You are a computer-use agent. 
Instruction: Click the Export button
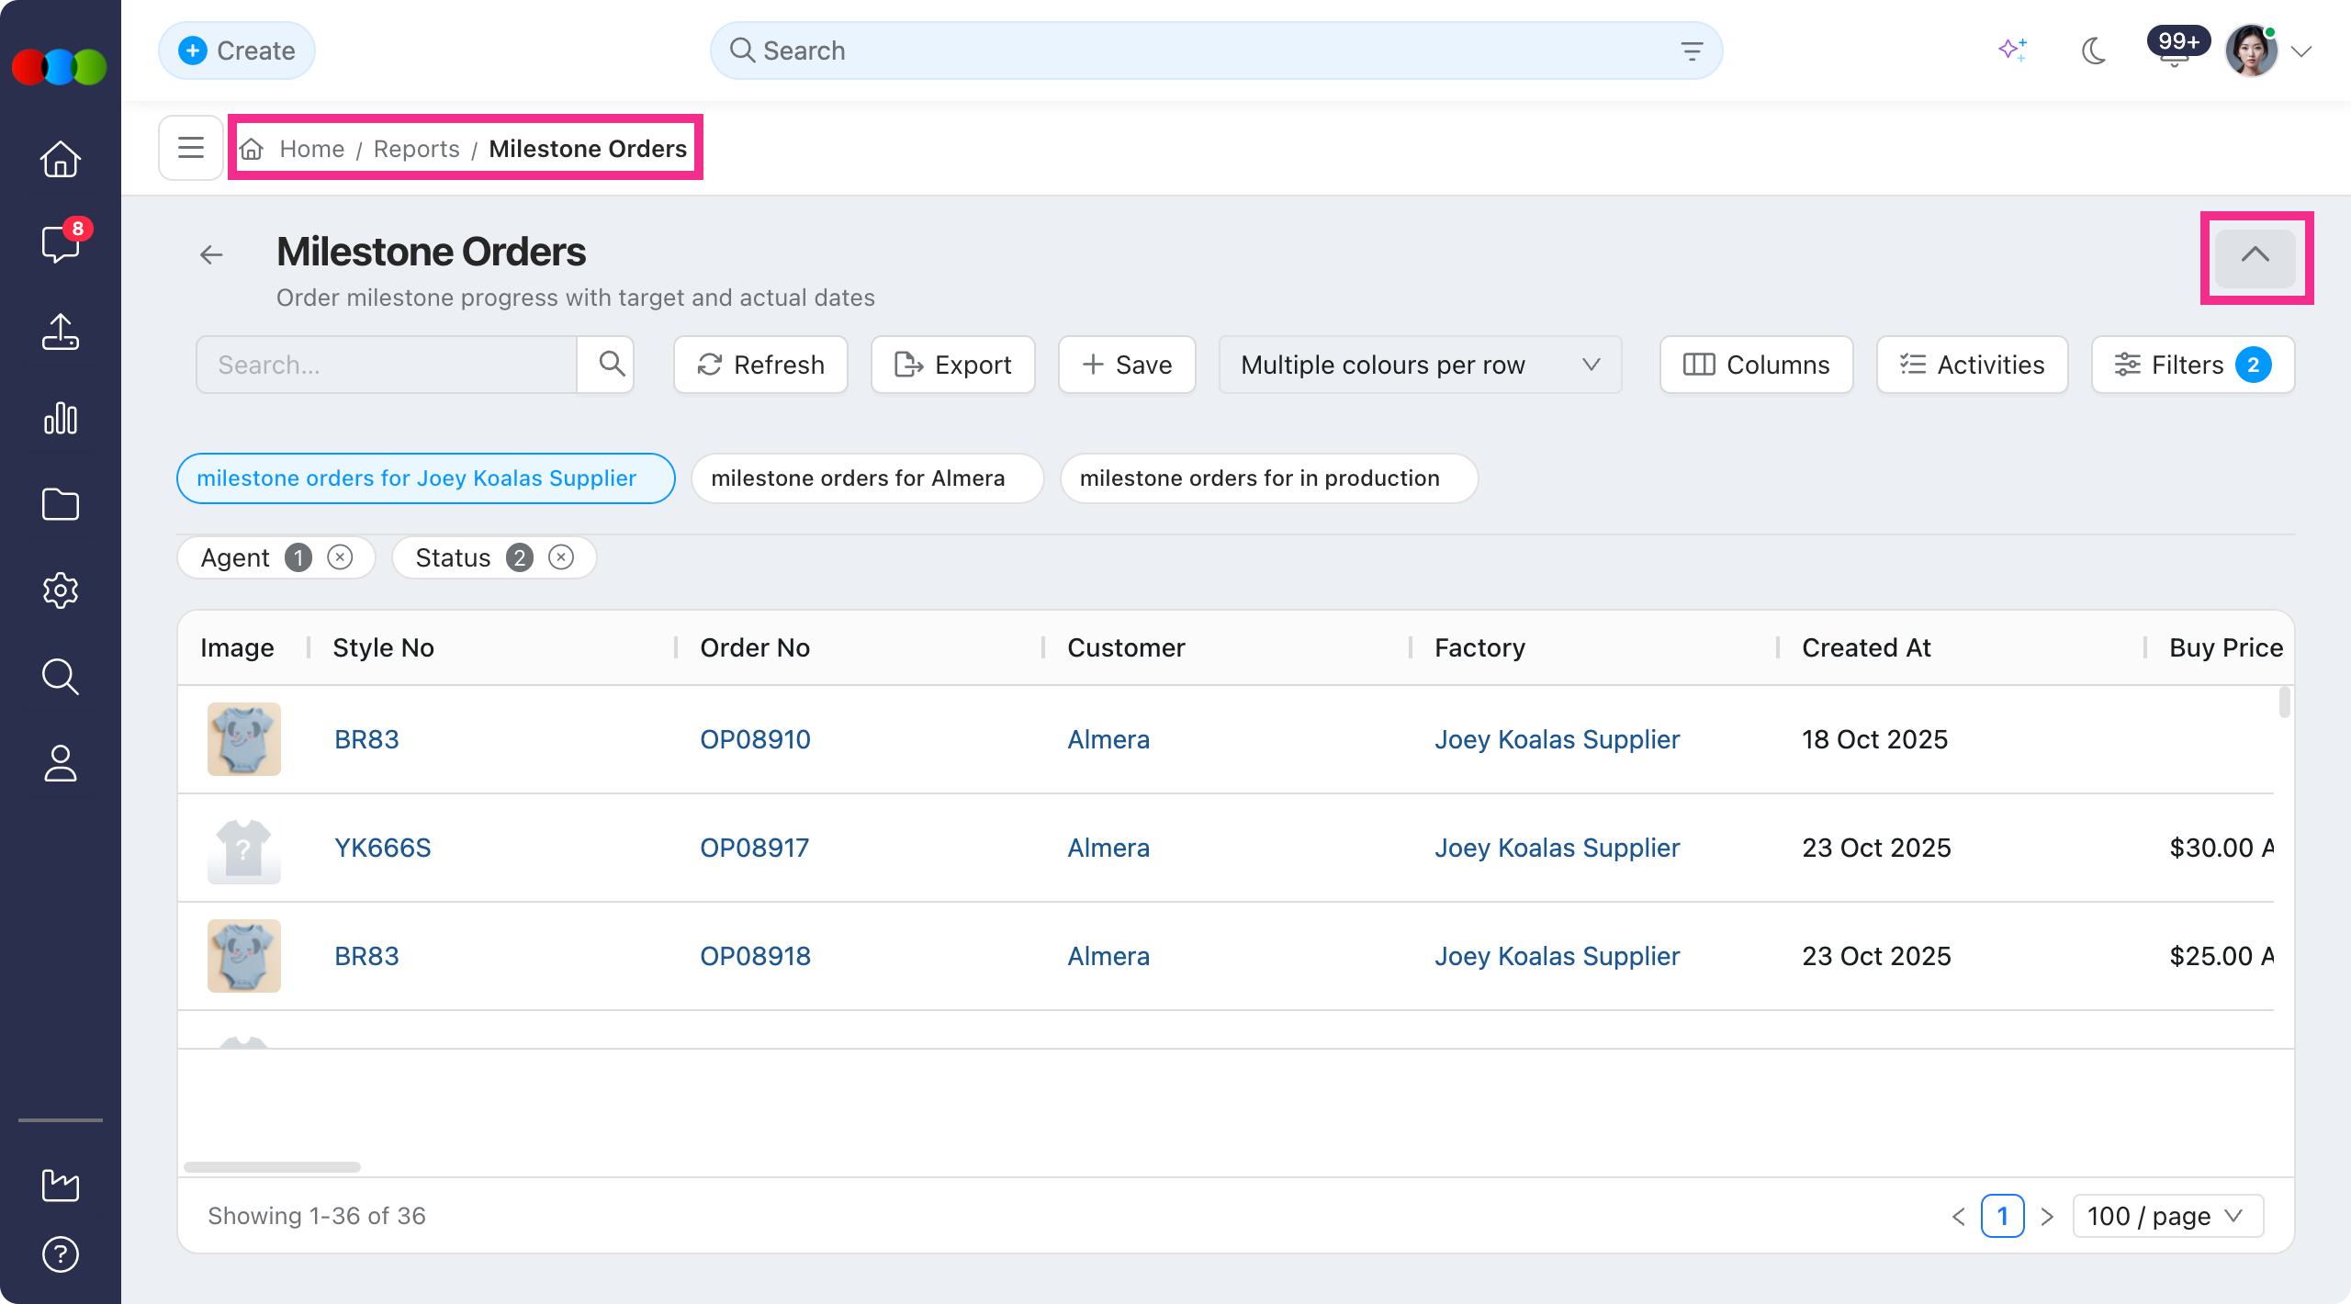tap(953, 365)
